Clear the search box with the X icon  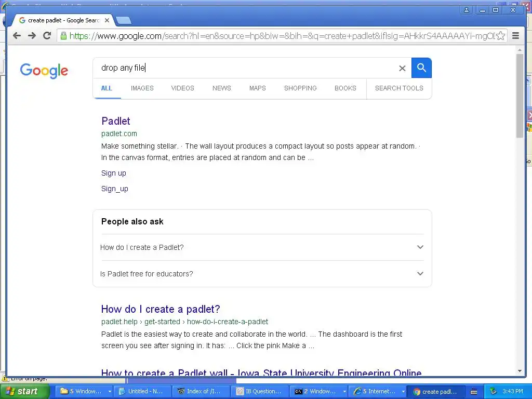(402, 68)
